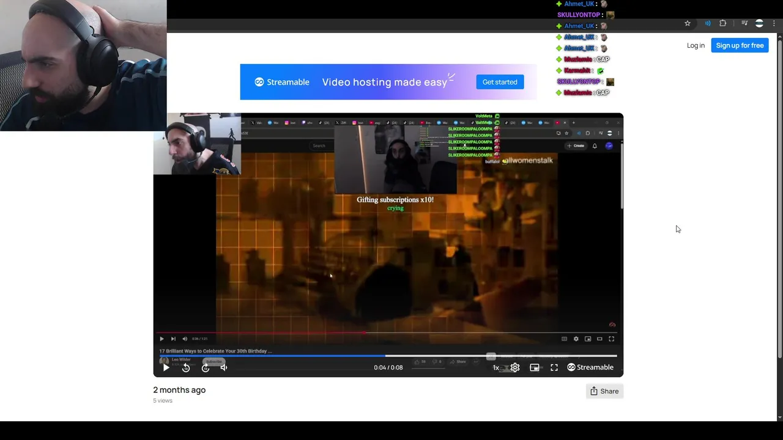Skip forward ten seconds in player
Image resolution: width=783 pixels, height=440 pixels.
(x=206, y=367)
